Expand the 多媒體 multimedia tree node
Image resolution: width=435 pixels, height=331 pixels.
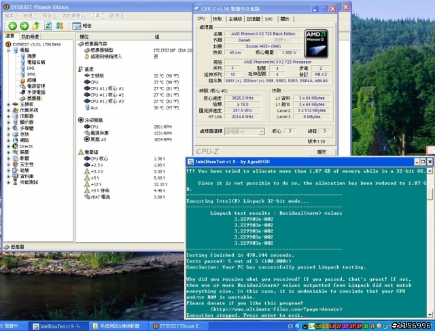(x=8, y=128)
